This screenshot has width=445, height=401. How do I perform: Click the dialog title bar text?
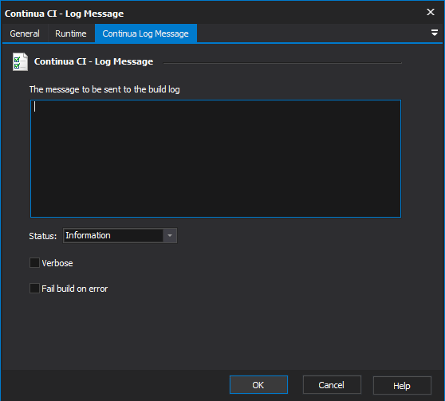64,14
